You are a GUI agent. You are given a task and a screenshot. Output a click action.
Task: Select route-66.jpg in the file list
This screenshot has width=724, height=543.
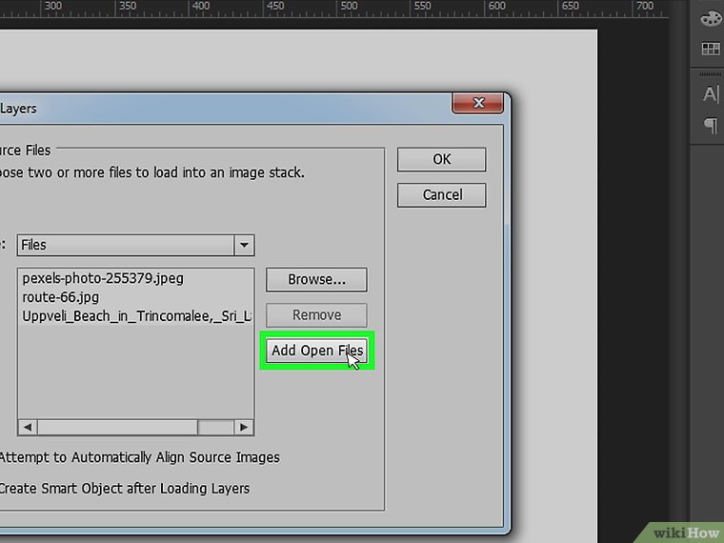[61, 297]
